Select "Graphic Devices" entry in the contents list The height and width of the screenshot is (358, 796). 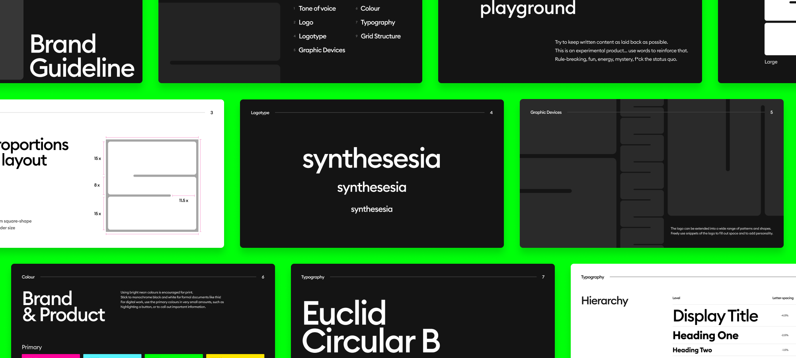[x=322, y=50]
